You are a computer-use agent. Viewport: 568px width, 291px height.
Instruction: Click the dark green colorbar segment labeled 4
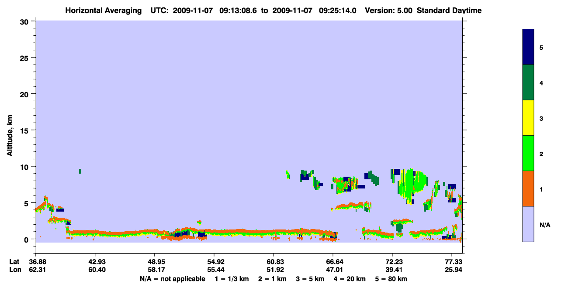click(x=528, y=82)
